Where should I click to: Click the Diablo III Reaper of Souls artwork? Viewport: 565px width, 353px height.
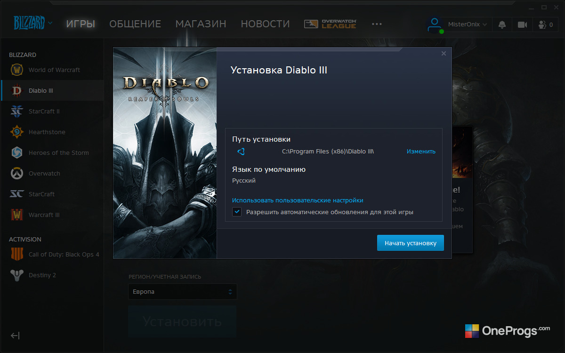click(165, 153)
